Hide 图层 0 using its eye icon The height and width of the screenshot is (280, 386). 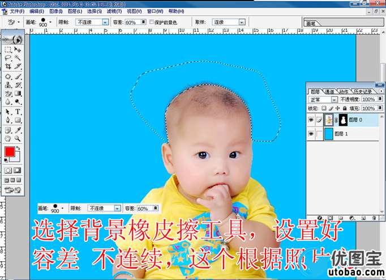(311, 120)
